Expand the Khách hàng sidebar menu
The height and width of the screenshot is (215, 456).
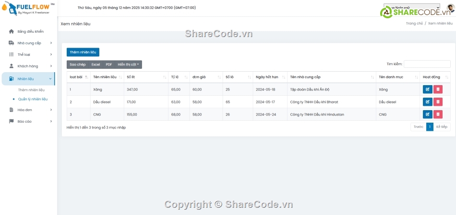(29, 66)
